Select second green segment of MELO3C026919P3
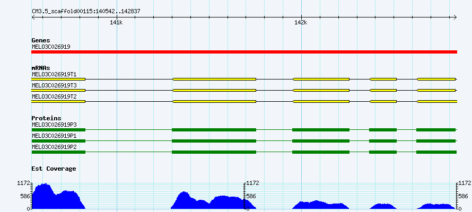This screenshot has width=472, height=212. 214,130
